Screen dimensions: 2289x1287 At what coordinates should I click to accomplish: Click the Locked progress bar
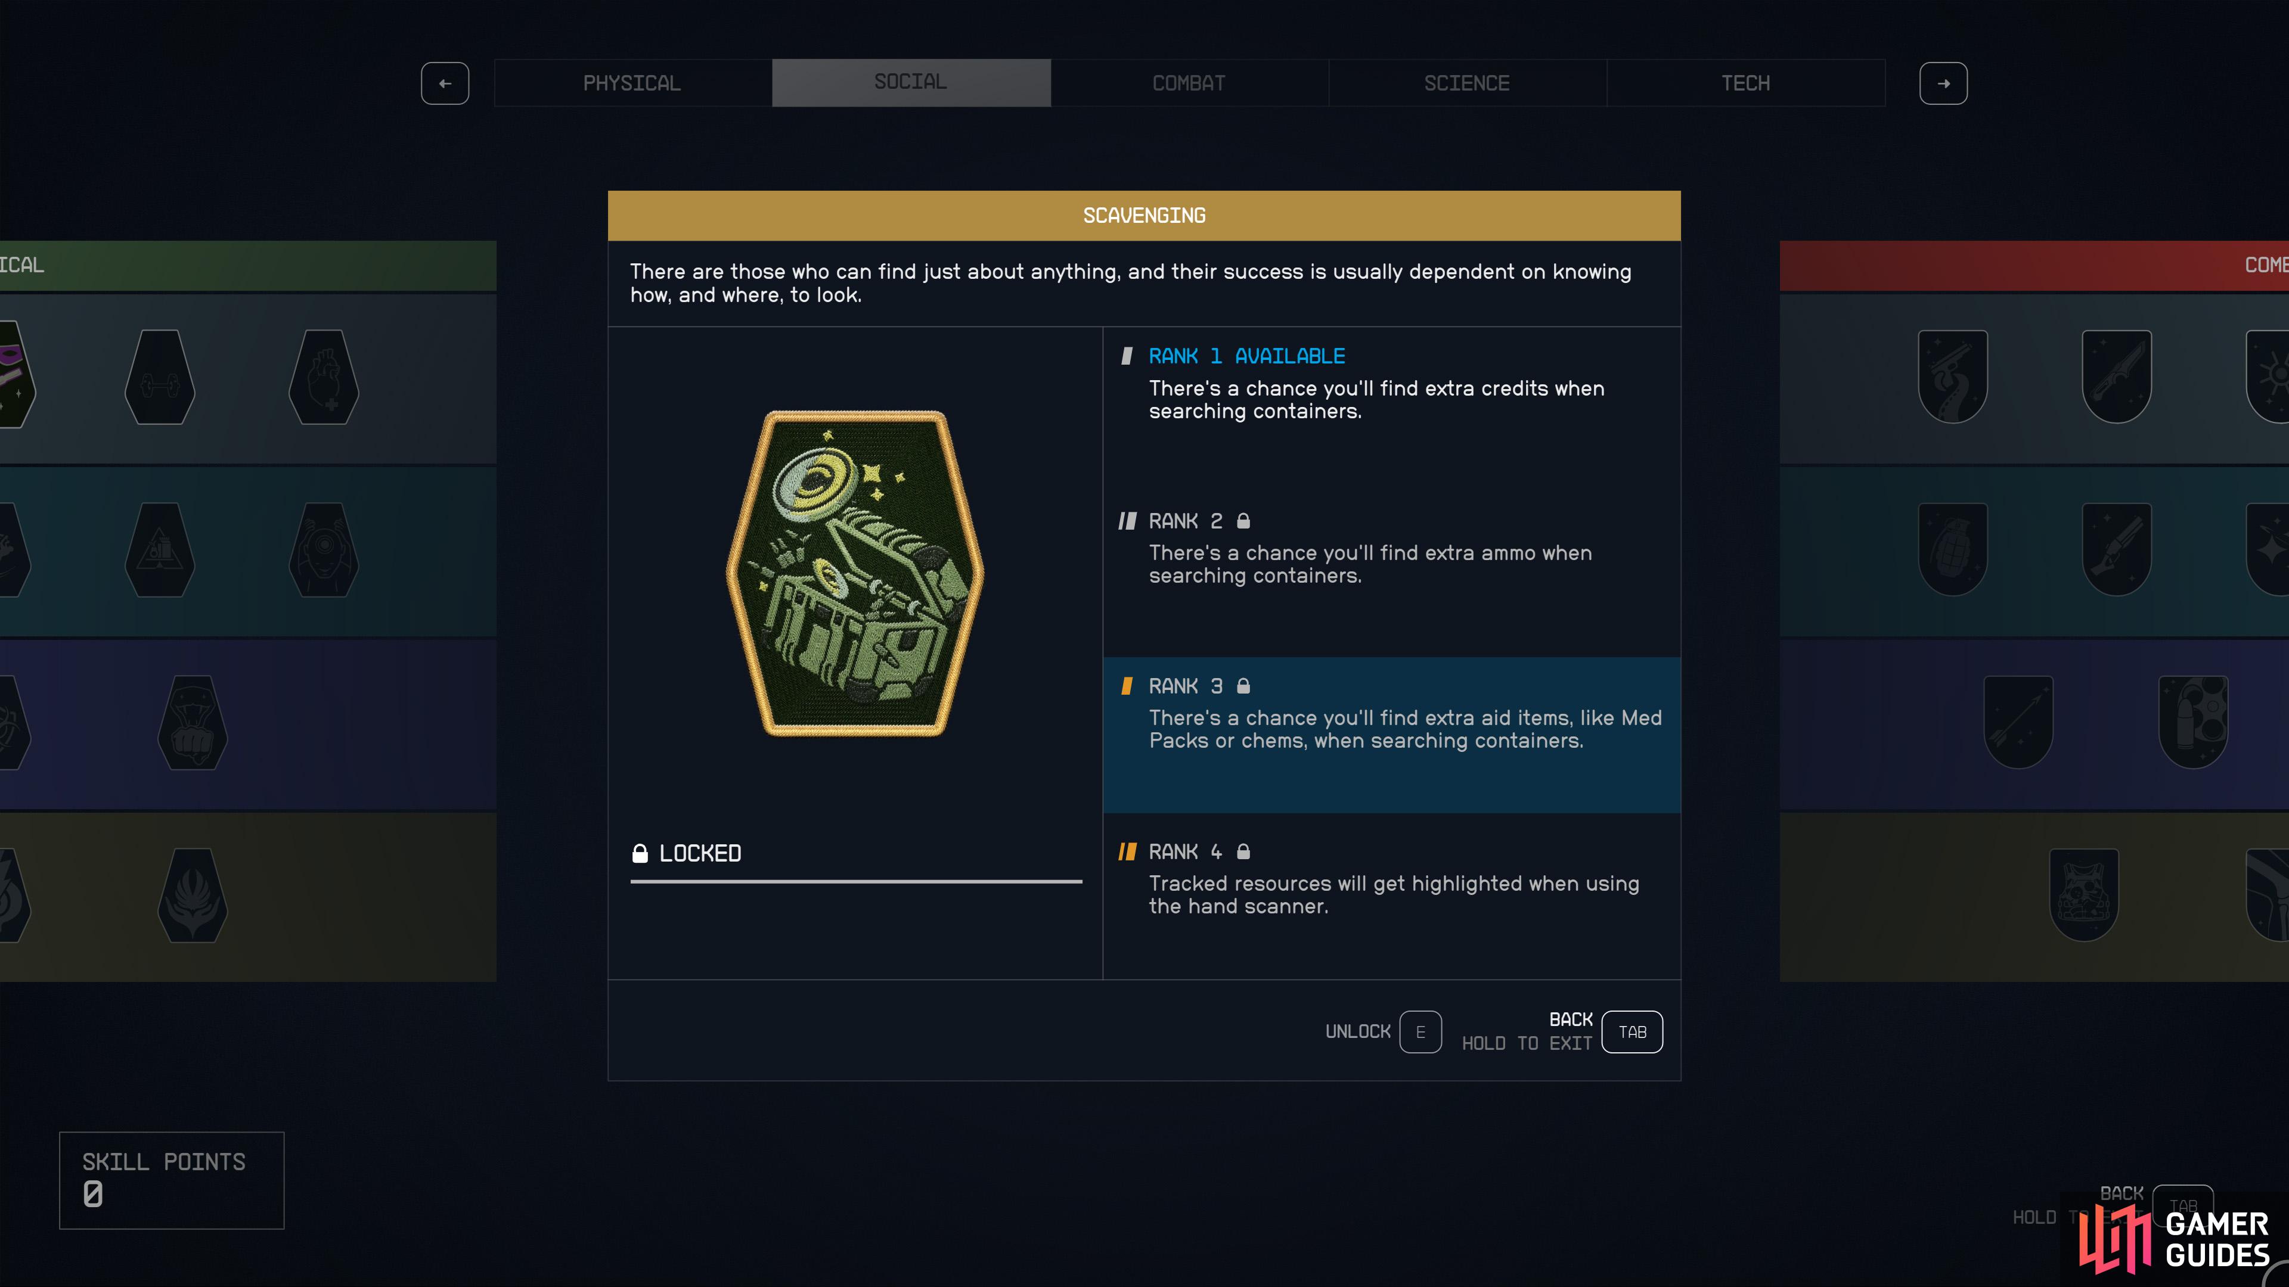856,881
